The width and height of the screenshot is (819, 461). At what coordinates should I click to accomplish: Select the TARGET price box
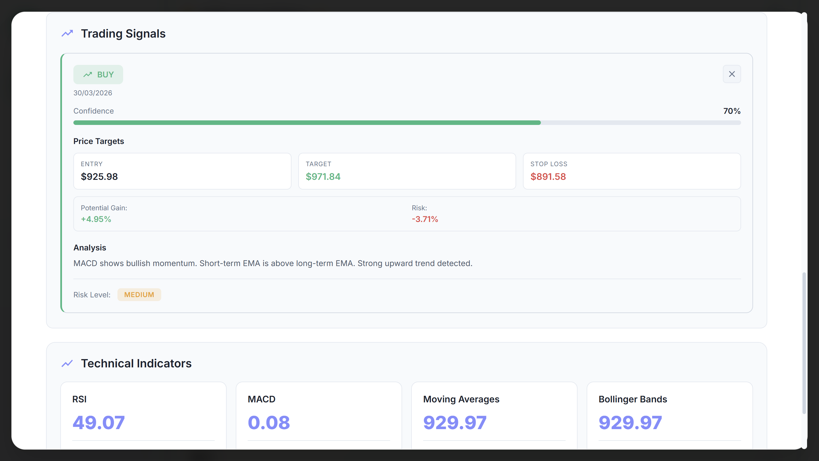click(x=407, y=171)
